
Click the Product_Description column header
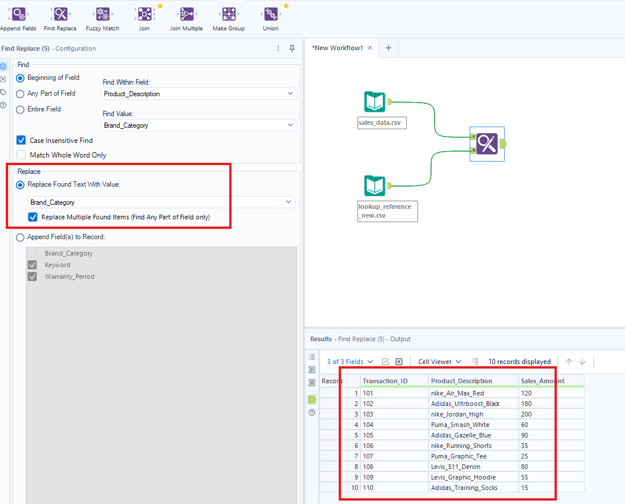461,381
